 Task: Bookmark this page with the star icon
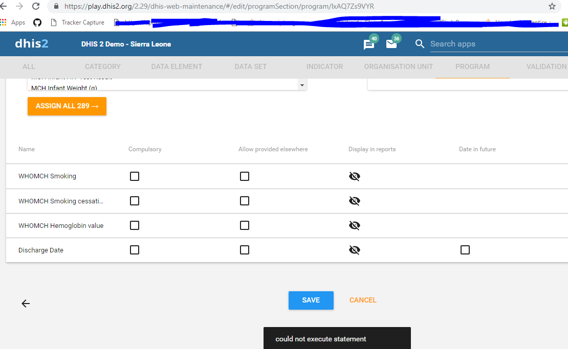click(552, 7)
